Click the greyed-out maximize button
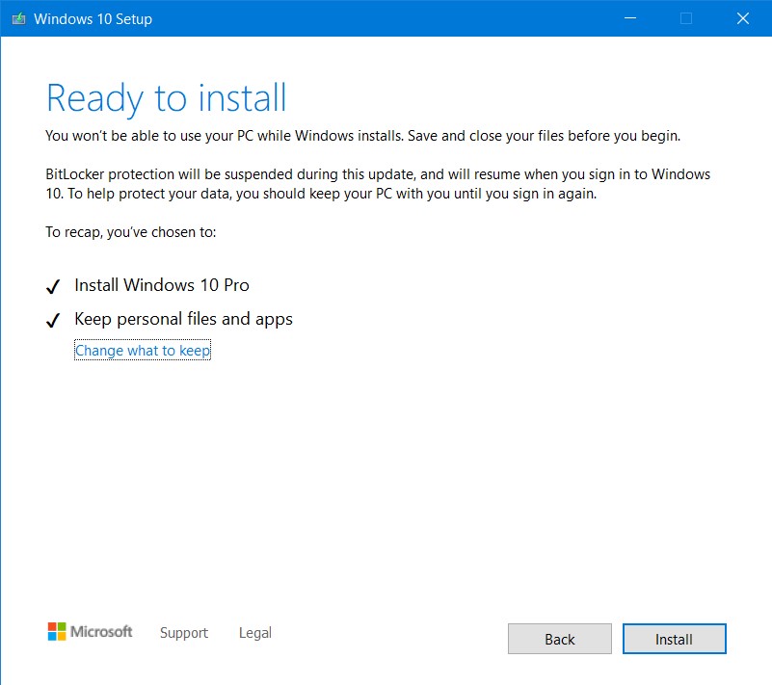Viewport: 772px width, 685px height. (x=686, y=18)
